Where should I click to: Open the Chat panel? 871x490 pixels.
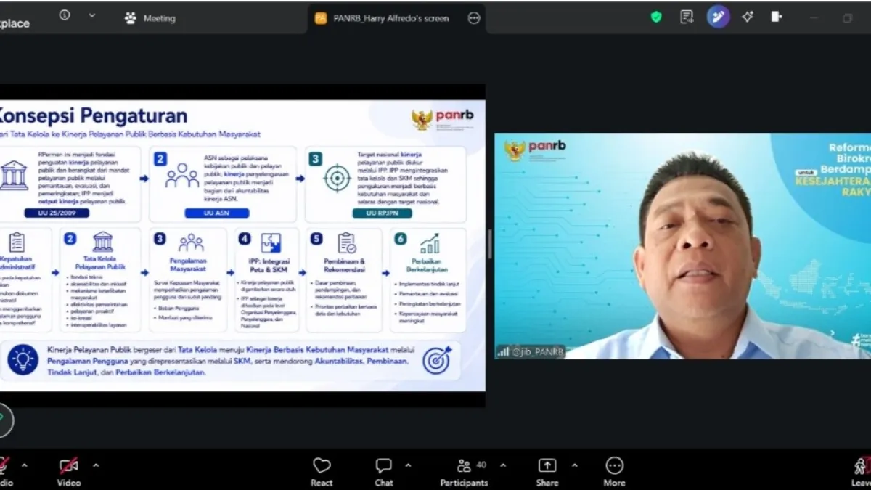[x=384, y=472]
